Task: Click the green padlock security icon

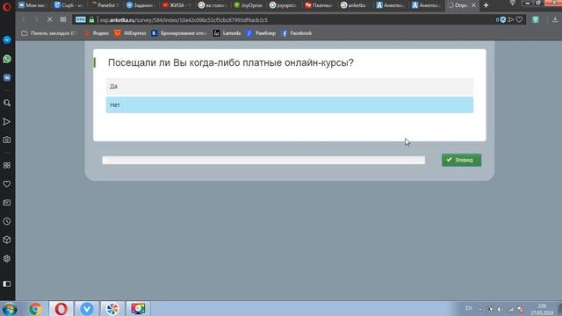Action: pyautogui.click(x=91, y=20)
